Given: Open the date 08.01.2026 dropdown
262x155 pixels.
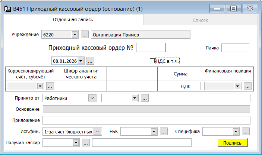Looking at the screenshot, I should pyautogui.click(x=81, y=61).
